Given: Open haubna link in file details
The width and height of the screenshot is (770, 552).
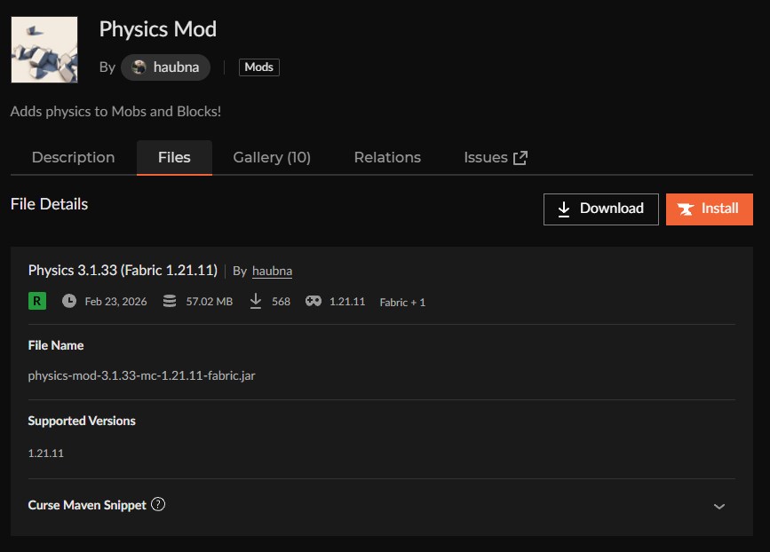Looking at the screenshot, I should [272, 271].
